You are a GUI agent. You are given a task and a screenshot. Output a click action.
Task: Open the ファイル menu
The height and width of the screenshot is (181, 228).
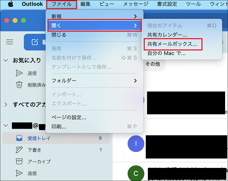tap(62, 4)
